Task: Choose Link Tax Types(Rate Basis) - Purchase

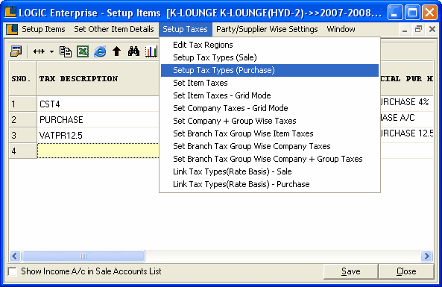Action: [270, 184]
